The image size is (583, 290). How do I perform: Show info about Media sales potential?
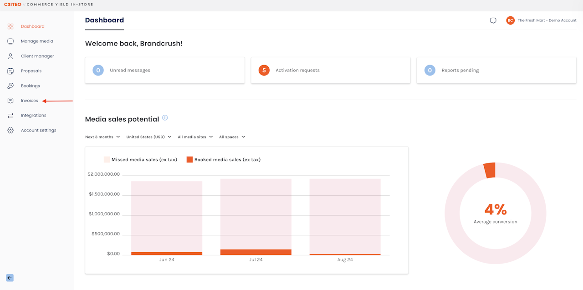[165, 118]
